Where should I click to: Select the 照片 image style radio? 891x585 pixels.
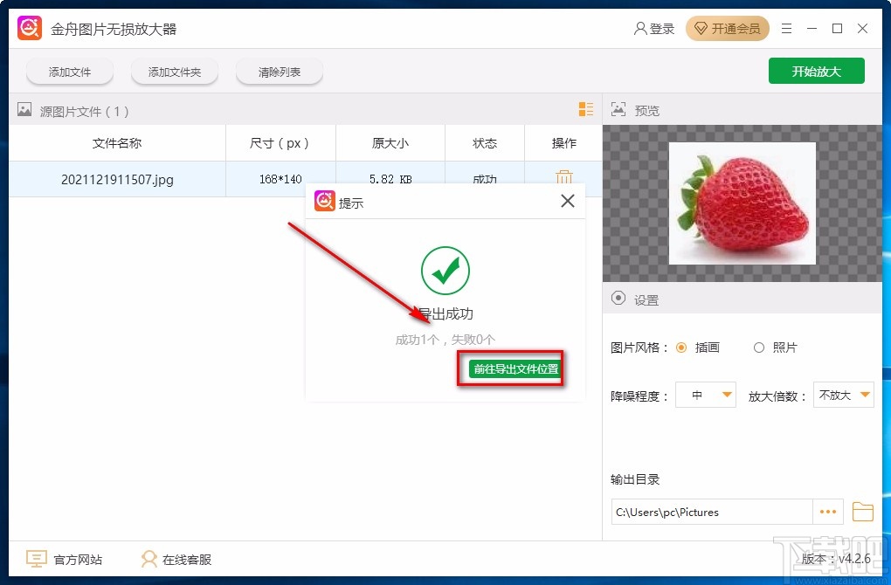(x=758, y=347)
